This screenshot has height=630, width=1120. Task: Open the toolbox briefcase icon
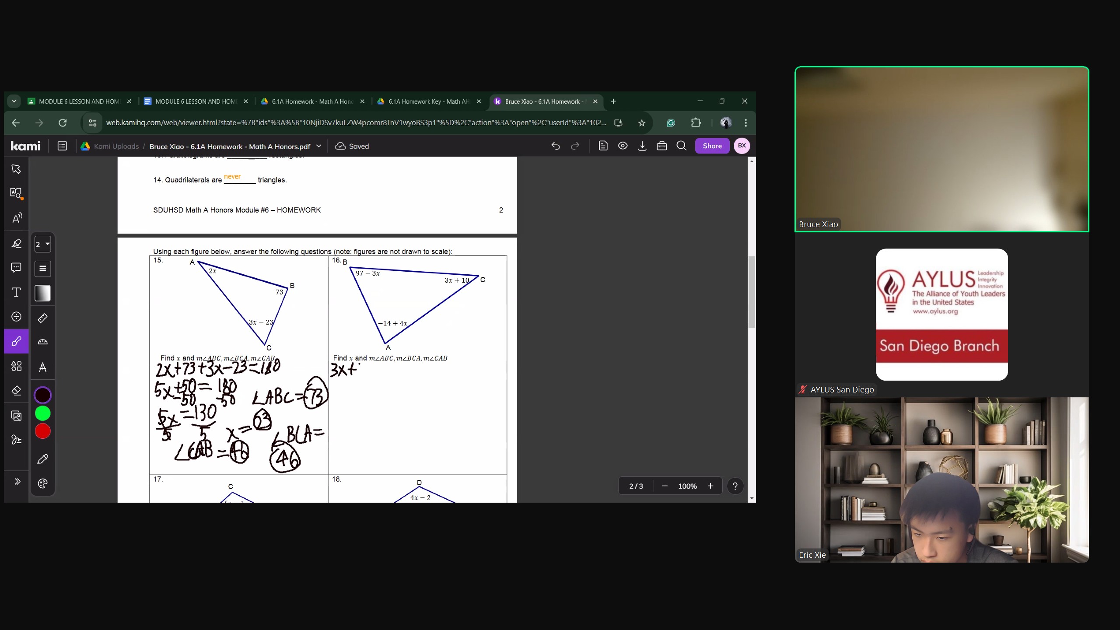(662, 146)
